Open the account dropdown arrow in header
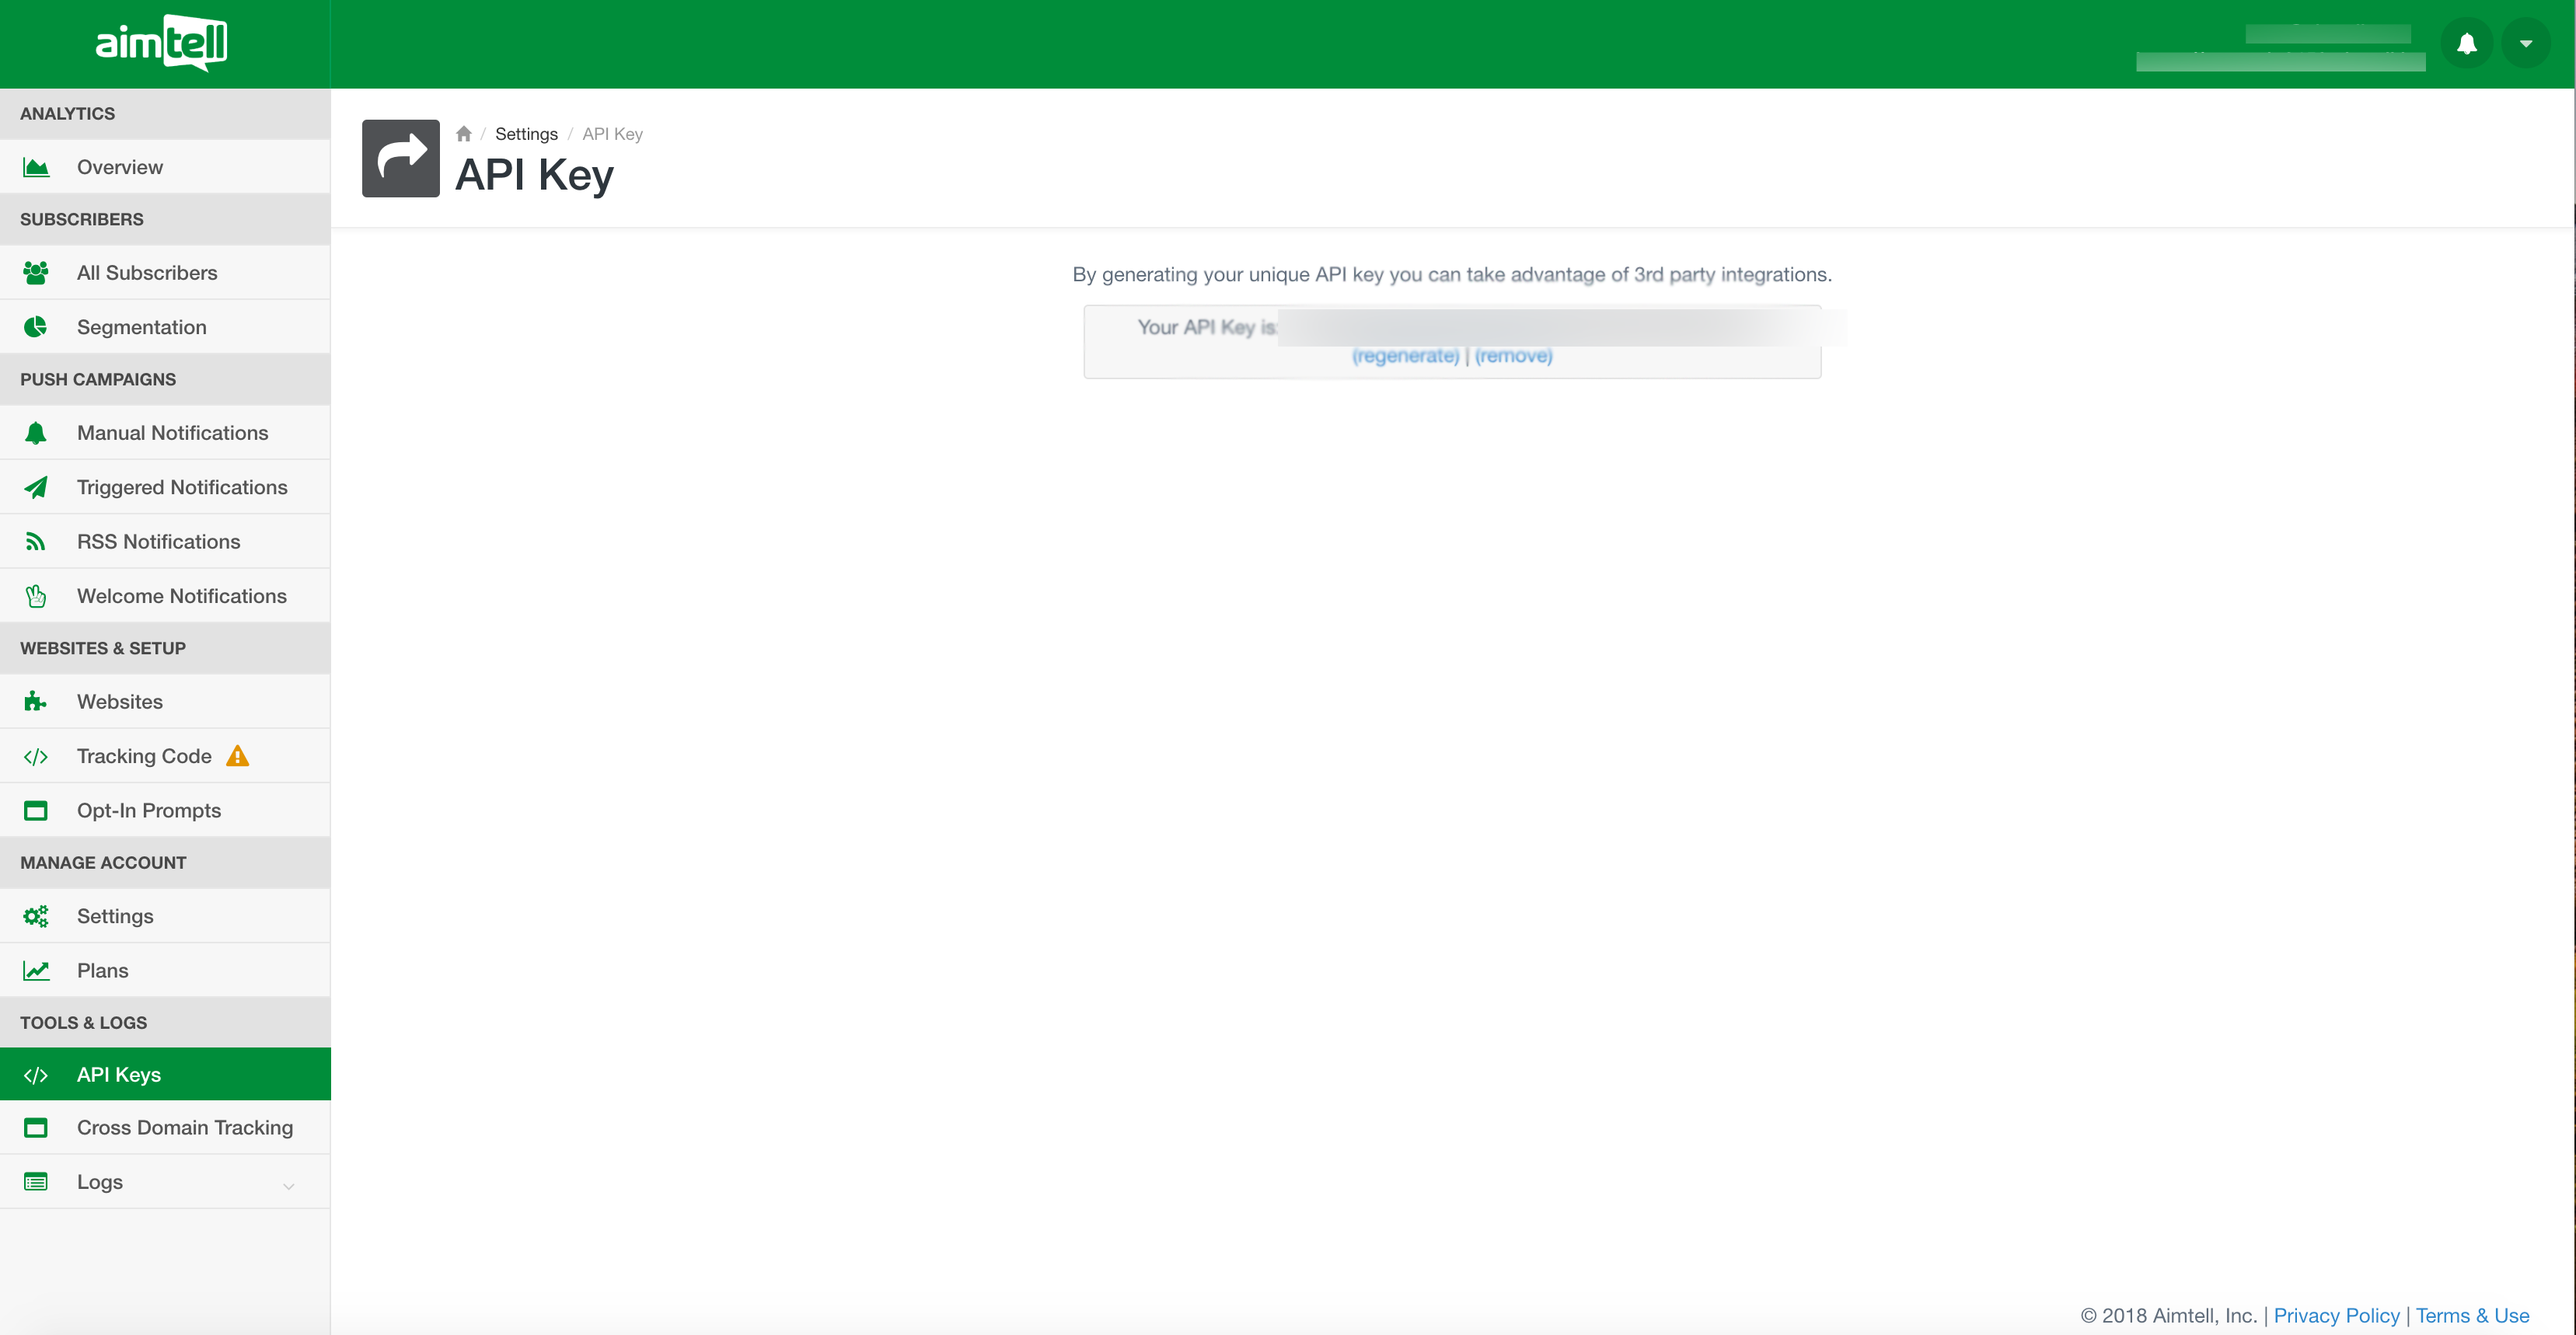2576x1335 pixels. [2525, 44]
